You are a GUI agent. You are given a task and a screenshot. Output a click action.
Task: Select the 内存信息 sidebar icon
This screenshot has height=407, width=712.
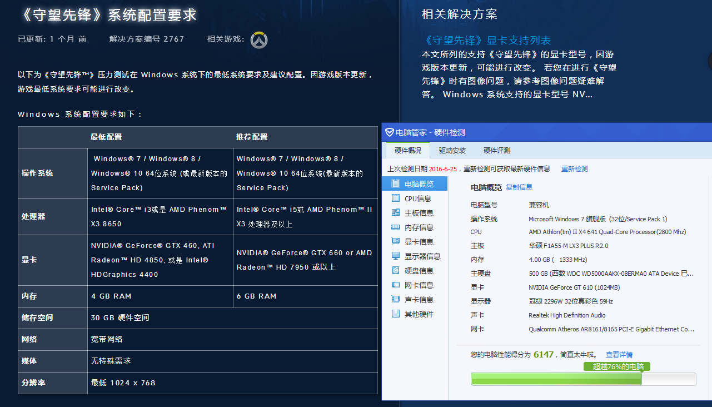click(x=396, y=227)
